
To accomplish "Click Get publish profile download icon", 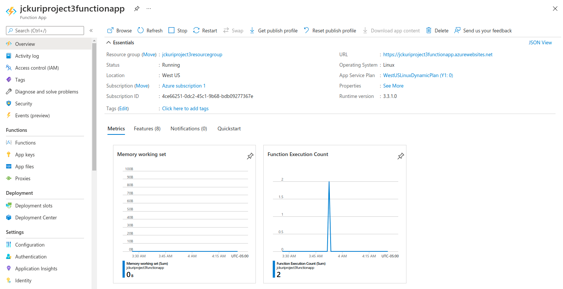I will pos(252,31).
